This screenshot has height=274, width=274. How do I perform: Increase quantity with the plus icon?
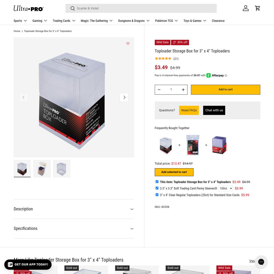183,90
